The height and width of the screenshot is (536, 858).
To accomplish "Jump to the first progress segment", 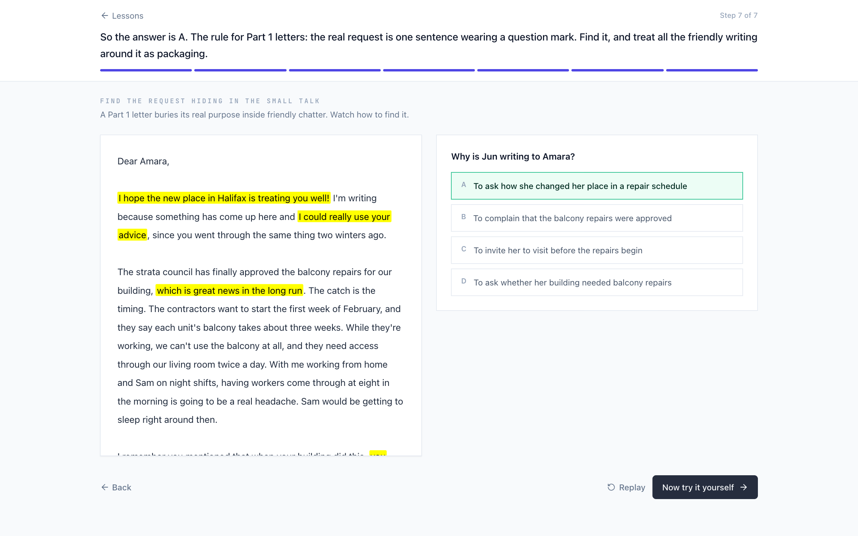I will (146, 70).
